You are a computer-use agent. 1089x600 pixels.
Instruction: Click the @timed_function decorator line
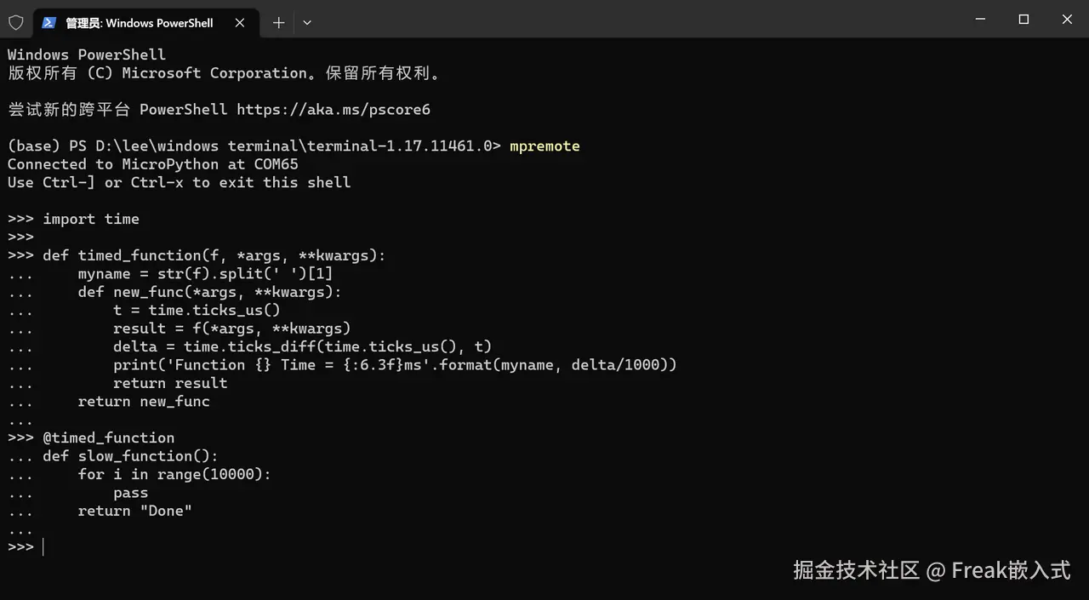pyautogui.click(x=91, y=437)
